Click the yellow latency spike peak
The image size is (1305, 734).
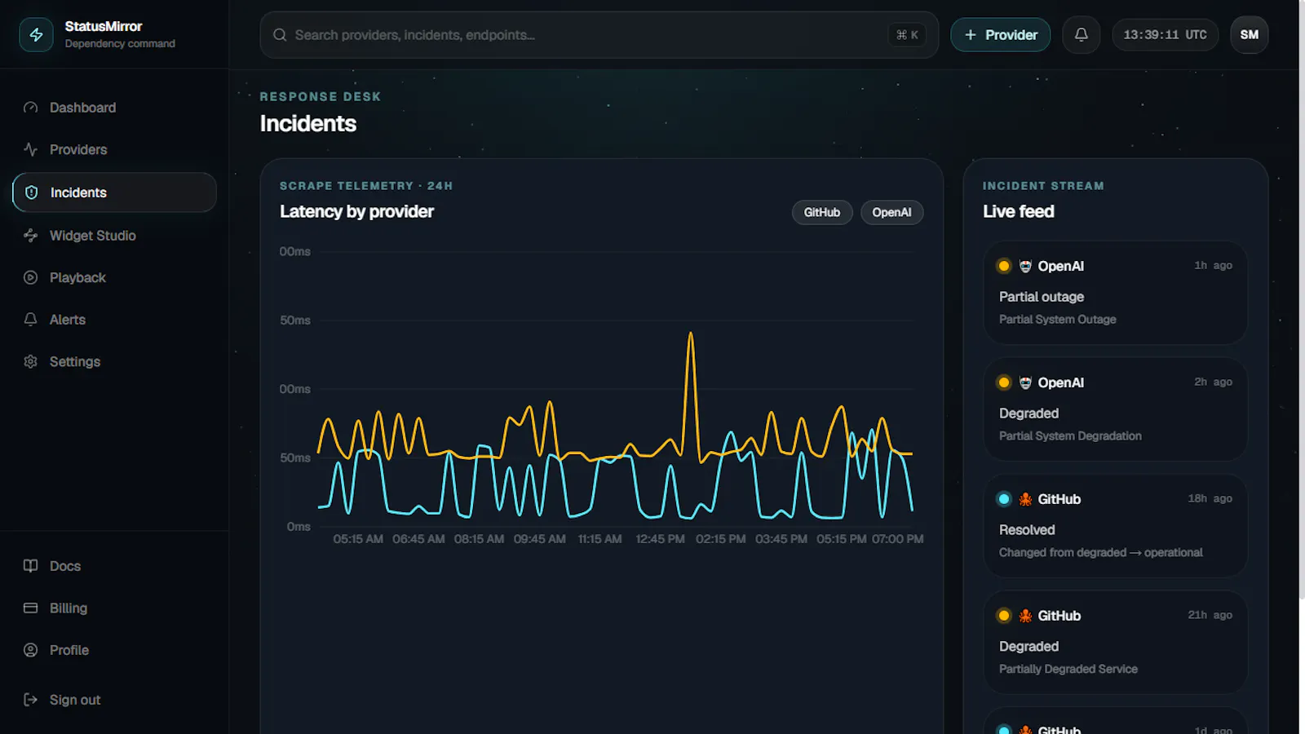[691, 334]
